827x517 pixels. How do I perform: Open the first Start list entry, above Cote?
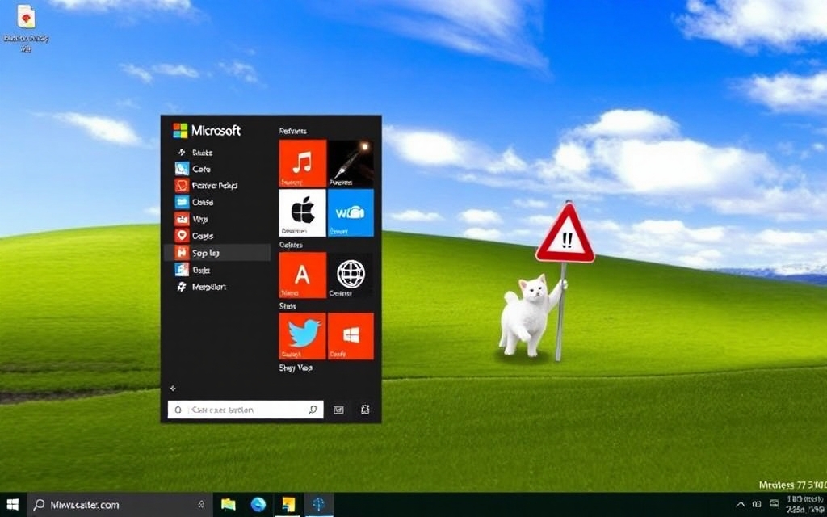point(217,153)
